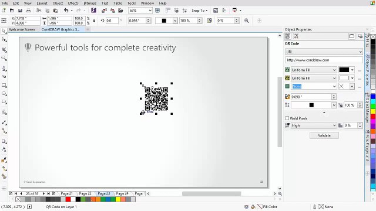Select the Crop tool
The width and height of the screenshot is (376, 211).
(4, 50)
